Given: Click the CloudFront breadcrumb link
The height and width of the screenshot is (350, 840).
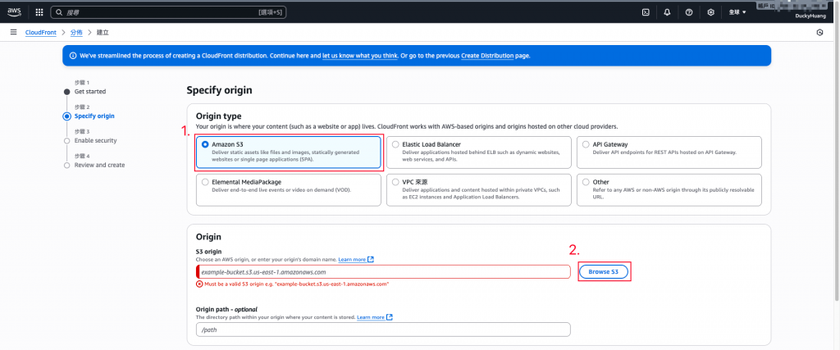Looking at the screenshot, I should pos(41,33).
